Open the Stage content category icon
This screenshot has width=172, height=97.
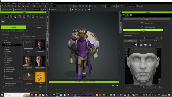point(41,17)
